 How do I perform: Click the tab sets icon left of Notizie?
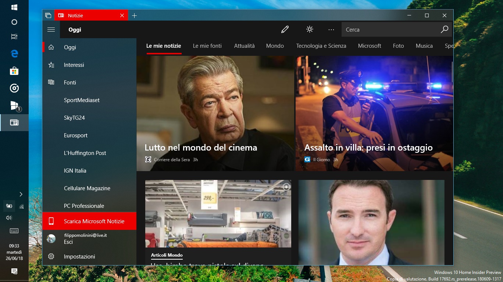coord(48,15)
